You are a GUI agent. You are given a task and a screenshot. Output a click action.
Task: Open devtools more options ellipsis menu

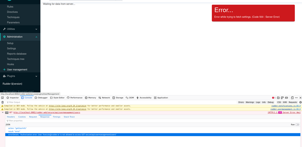click(x=296, y=98)
